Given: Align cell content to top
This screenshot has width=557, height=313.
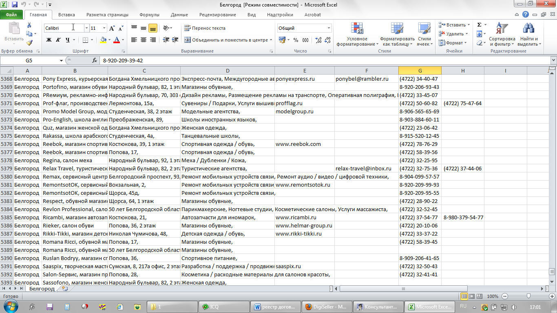Looking at the screenshot, I should pos(134,28).
